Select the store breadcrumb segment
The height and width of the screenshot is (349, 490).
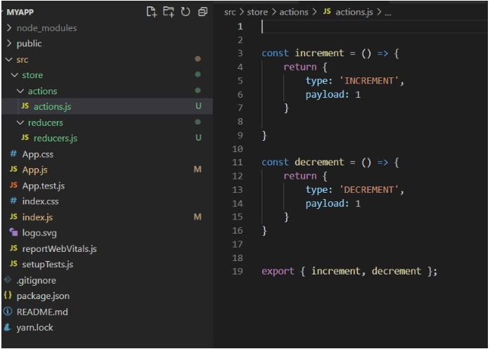coord(257,12)
